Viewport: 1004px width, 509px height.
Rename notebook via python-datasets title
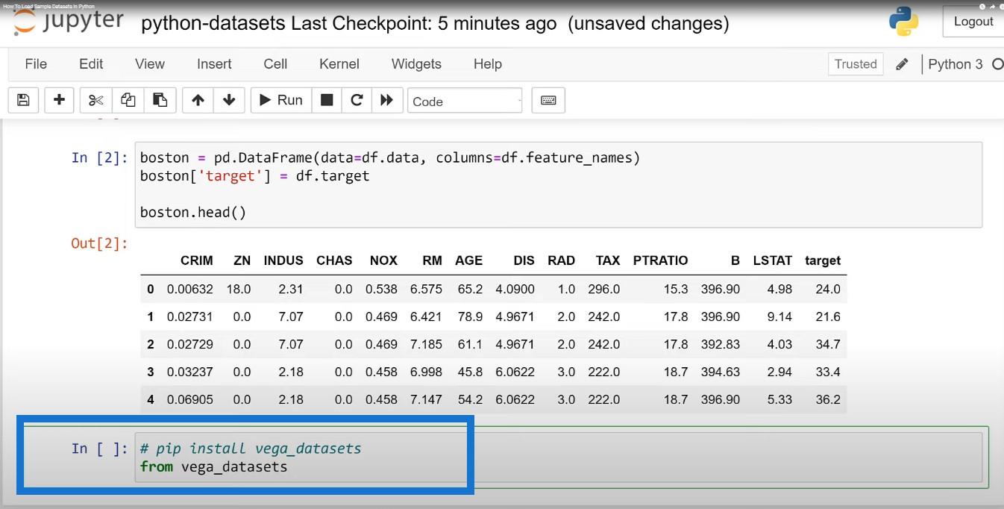213,23
